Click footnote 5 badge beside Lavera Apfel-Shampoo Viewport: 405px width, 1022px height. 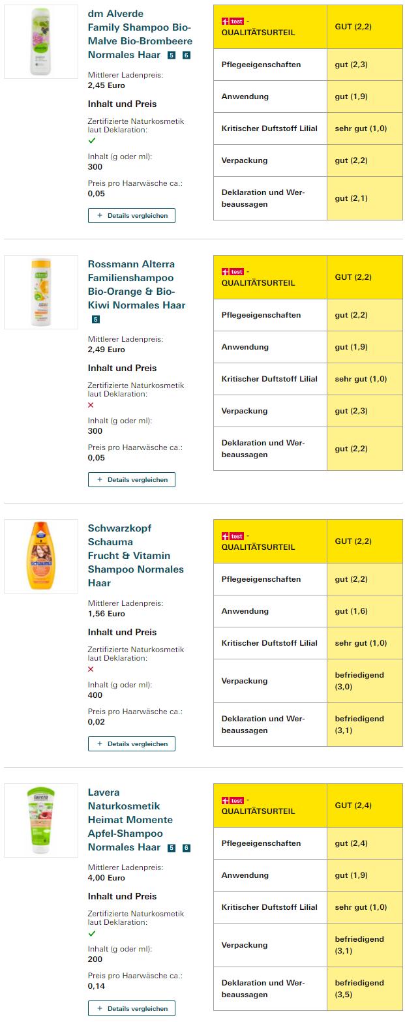coord(172,848)
